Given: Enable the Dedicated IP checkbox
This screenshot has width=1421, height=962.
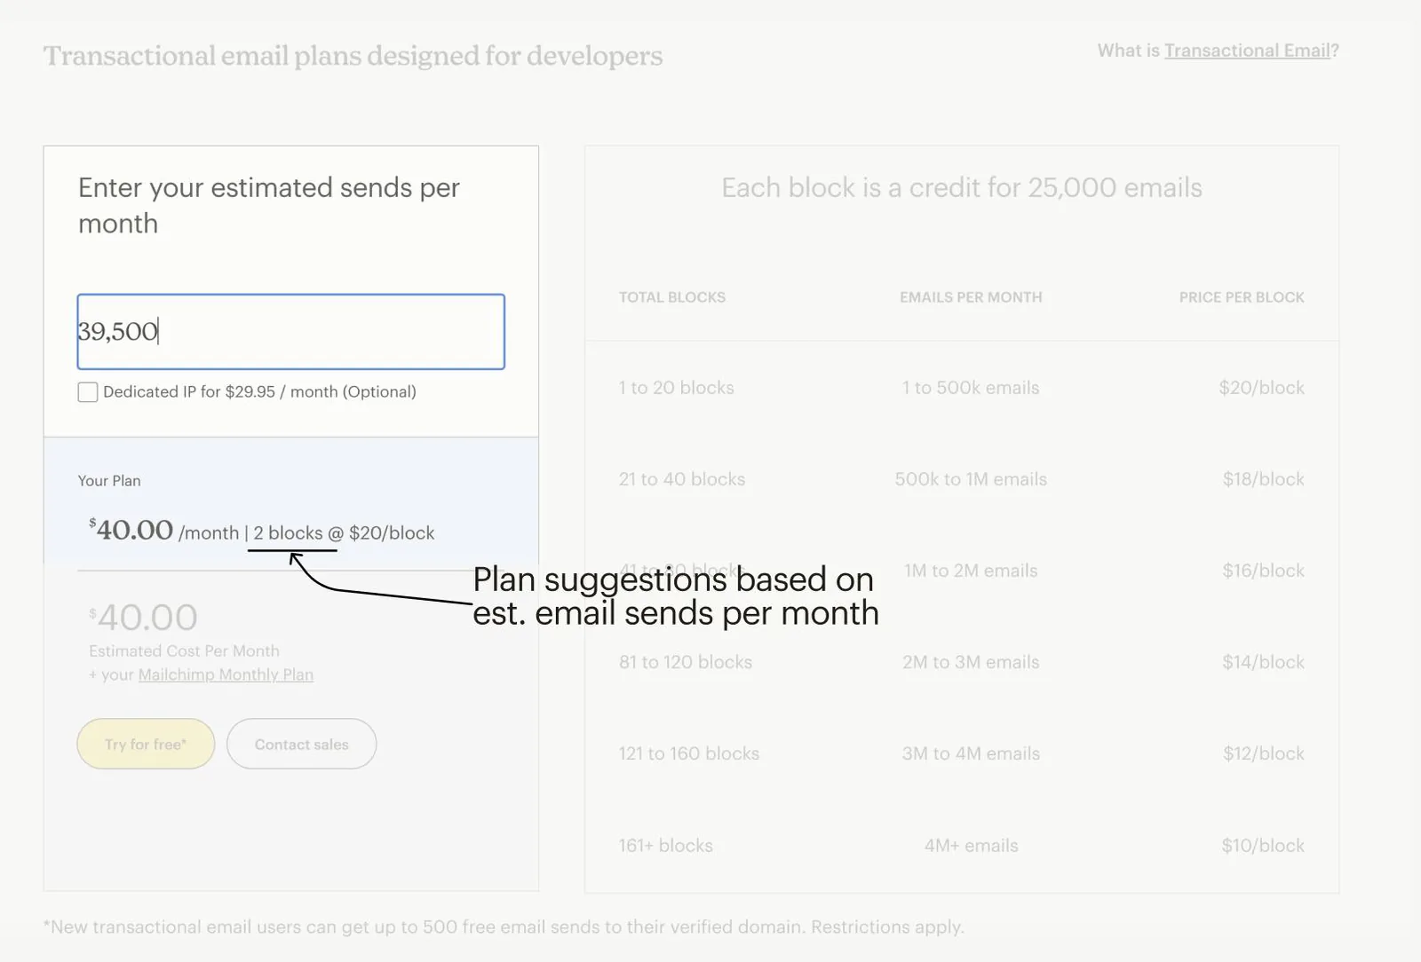Looking at the screenshot, I should (88, 392).
